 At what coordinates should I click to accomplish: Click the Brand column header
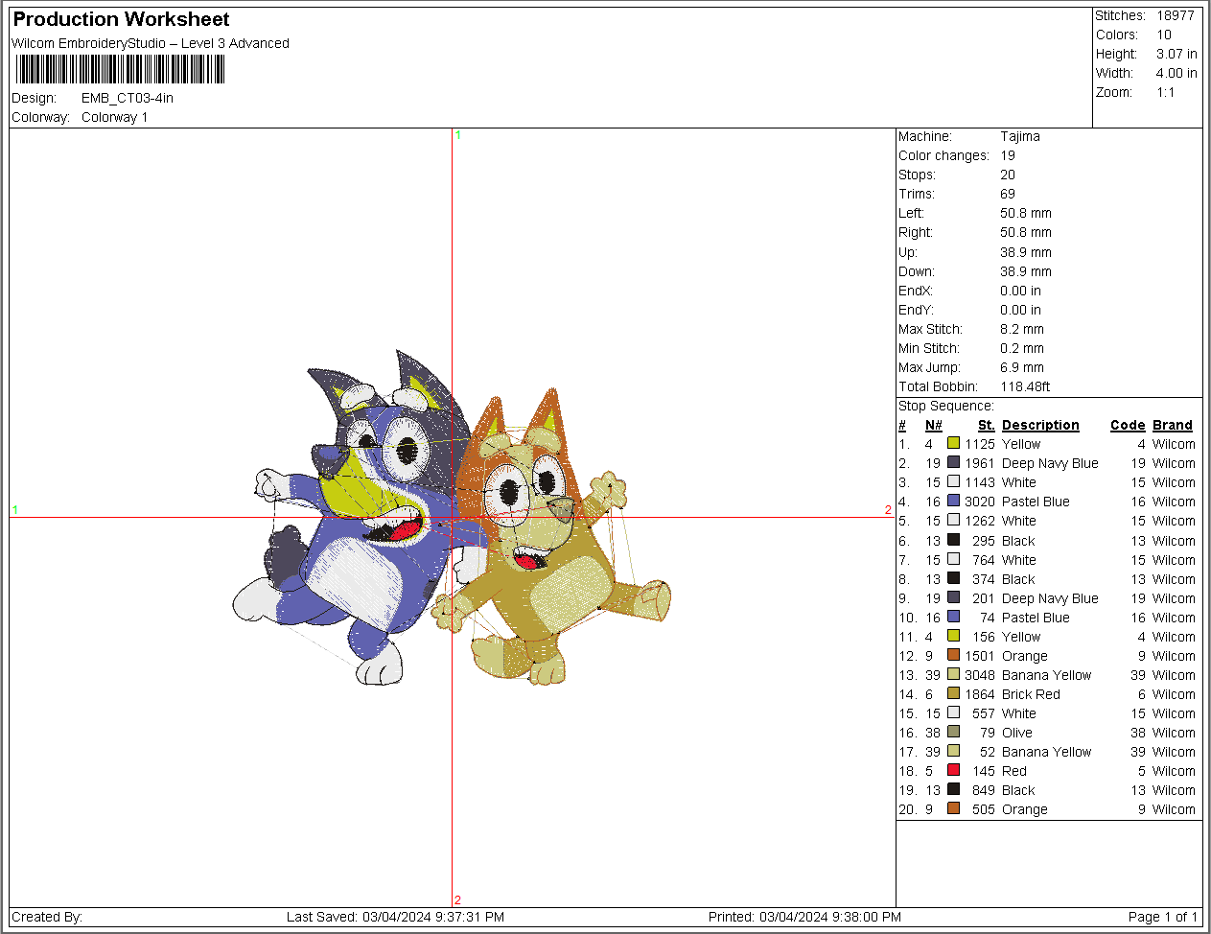(x=1173, y=425)
